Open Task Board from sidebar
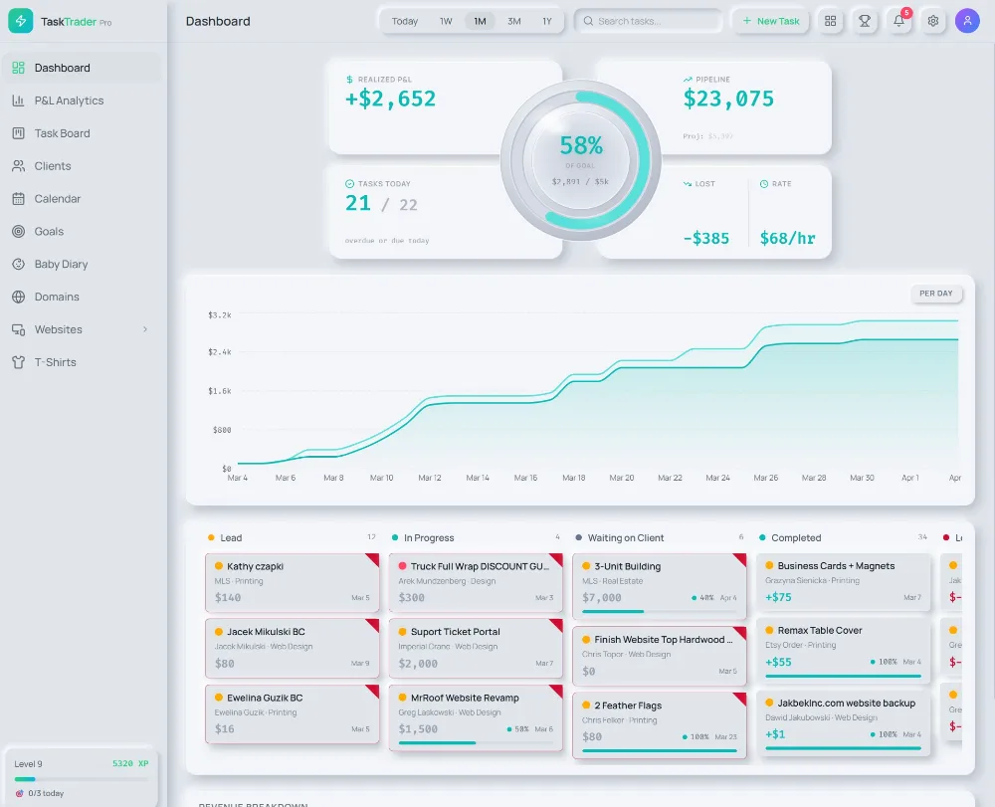 62,133
